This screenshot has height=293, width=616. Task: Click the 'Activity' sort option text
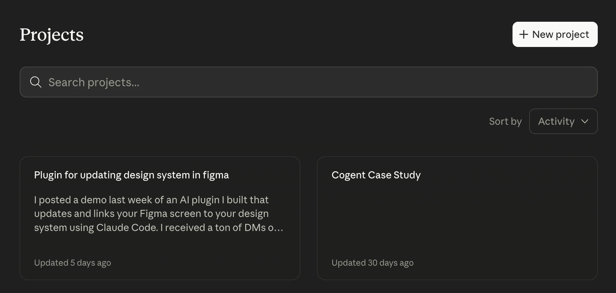tap(556, 121)
